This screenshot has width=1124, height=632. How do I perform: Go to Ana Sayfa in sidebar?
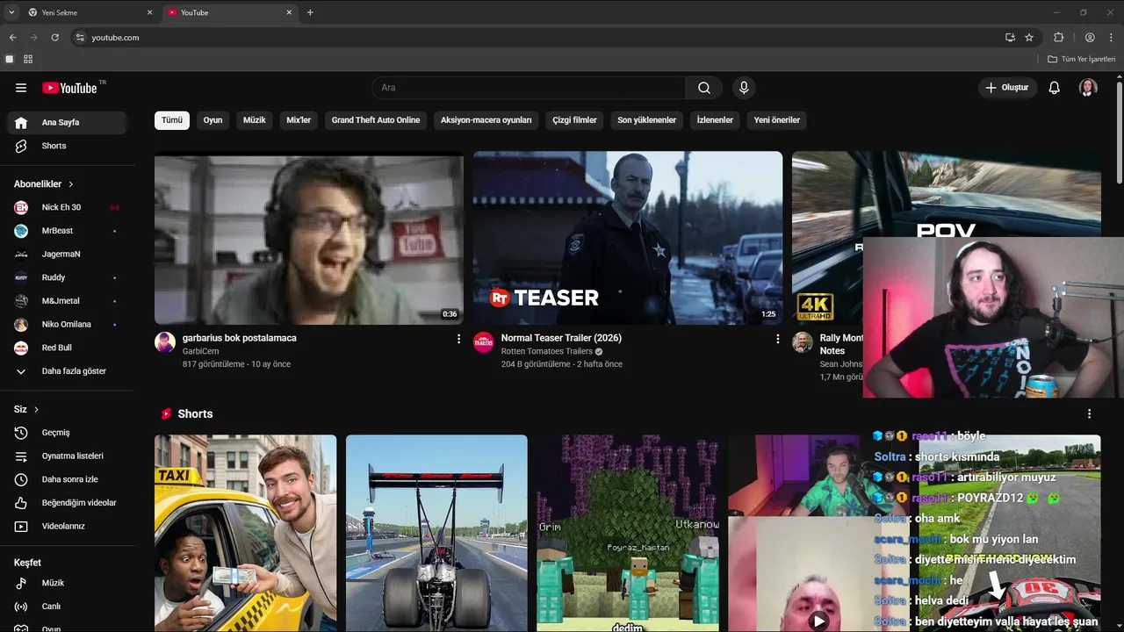(x=67, y=123)
